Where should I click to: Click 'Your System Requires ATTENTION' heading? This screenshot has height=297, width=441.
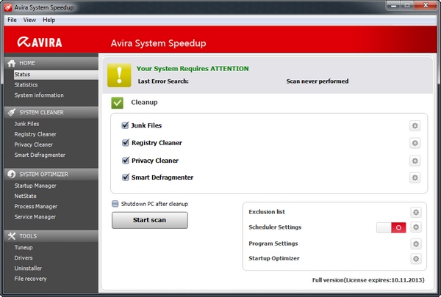pyautogui.click(x=193, y=69)
